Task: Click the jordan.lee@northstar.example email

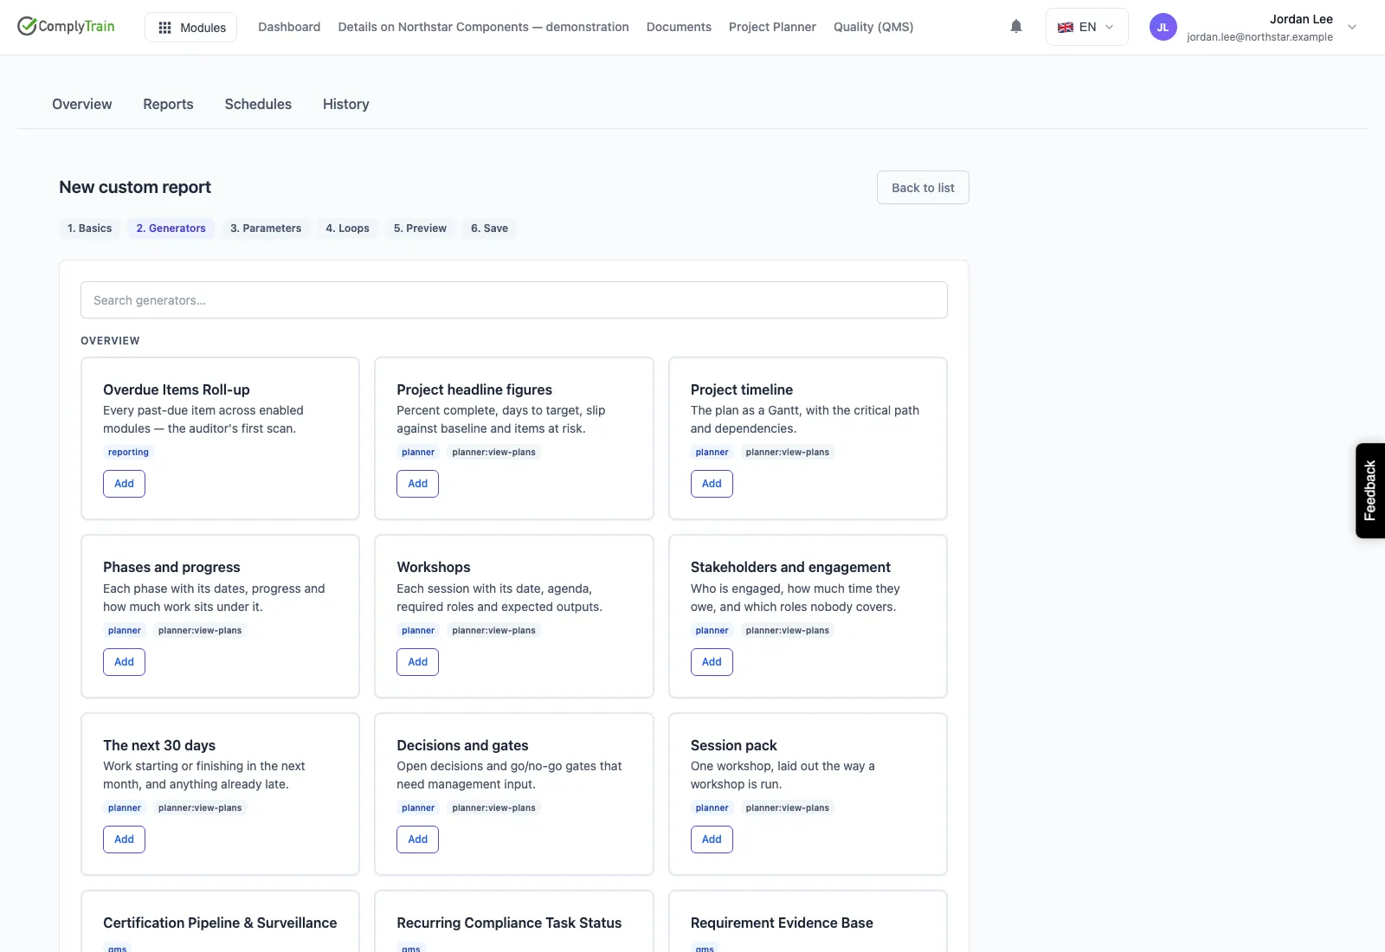Action: point(1259,37)
